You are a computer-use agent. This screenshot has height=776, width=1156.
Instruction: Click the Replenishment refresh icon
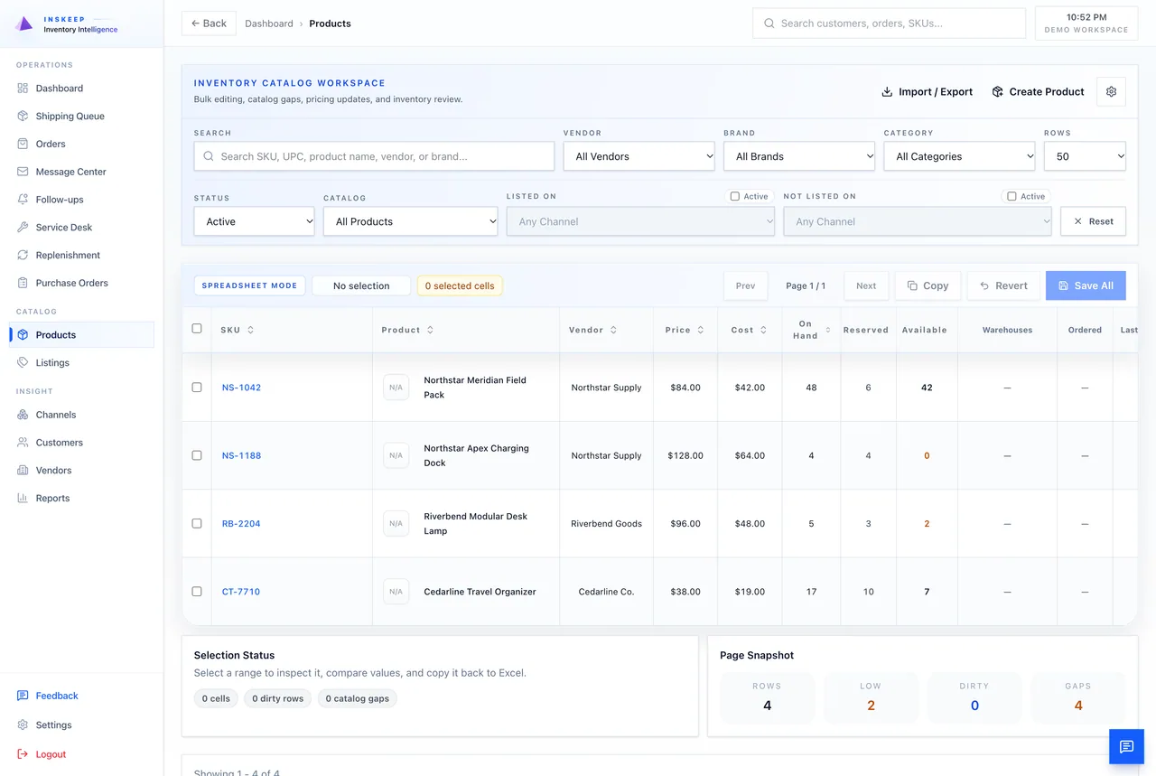(23, 255)
